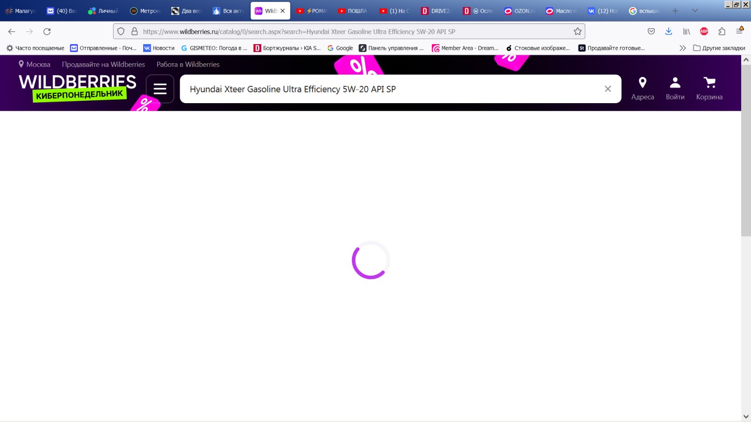Click the Wildberries Киберпонедельник logo
The image size is (751, 422).
point(78,88)
